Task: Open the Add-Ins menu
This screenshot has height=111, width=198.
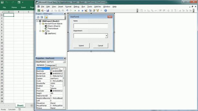Action: [98, 7]
